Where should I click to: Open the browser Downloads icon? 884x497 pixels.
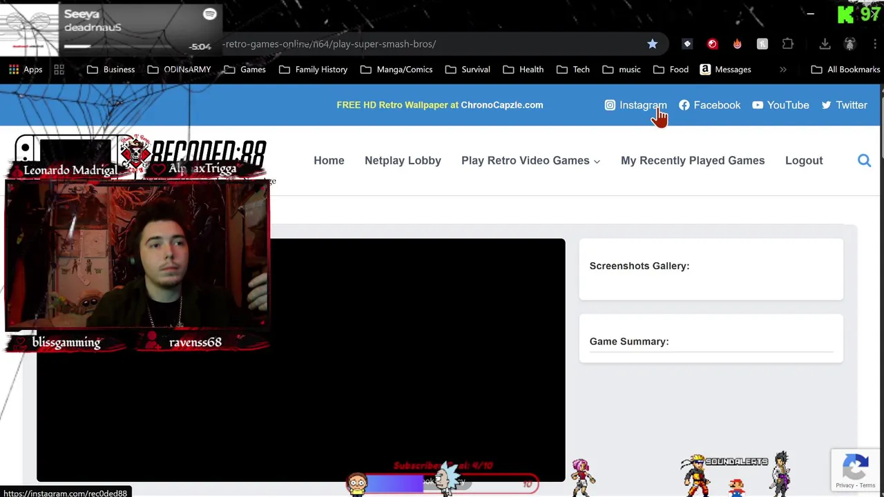click(825, 43)
